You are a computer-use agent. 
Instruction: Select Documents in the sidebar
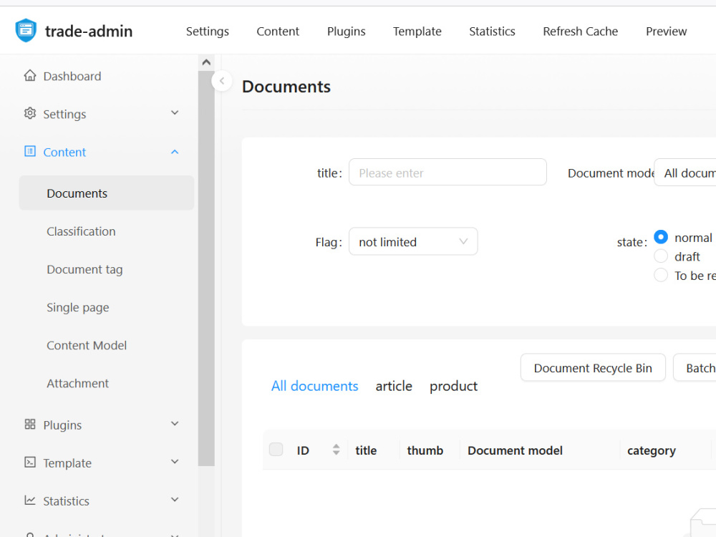tap(107, 193)
